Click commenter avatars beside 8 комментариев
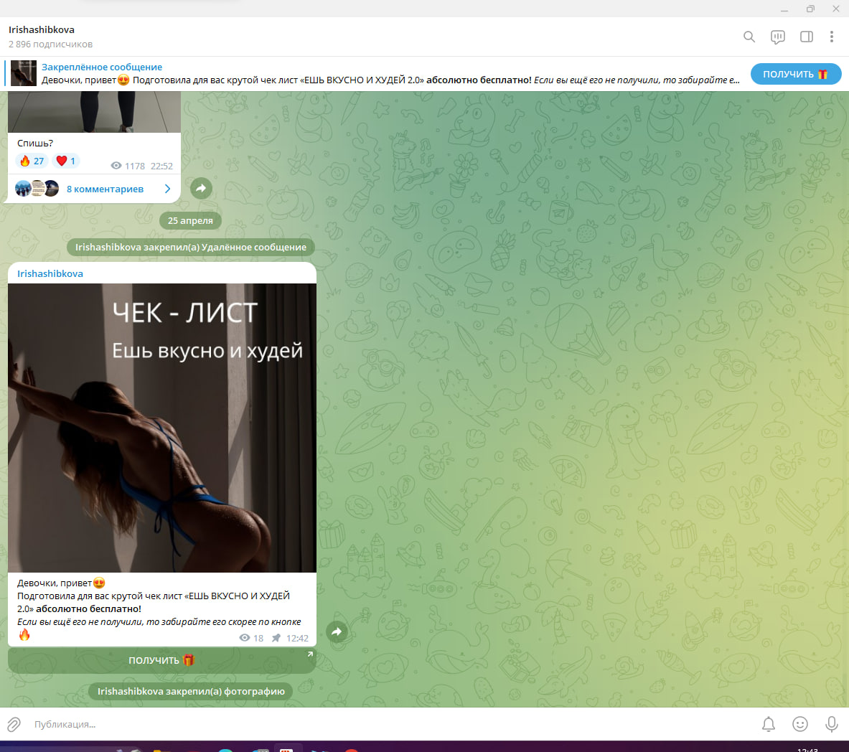849x752 pixels. (37, 189)
